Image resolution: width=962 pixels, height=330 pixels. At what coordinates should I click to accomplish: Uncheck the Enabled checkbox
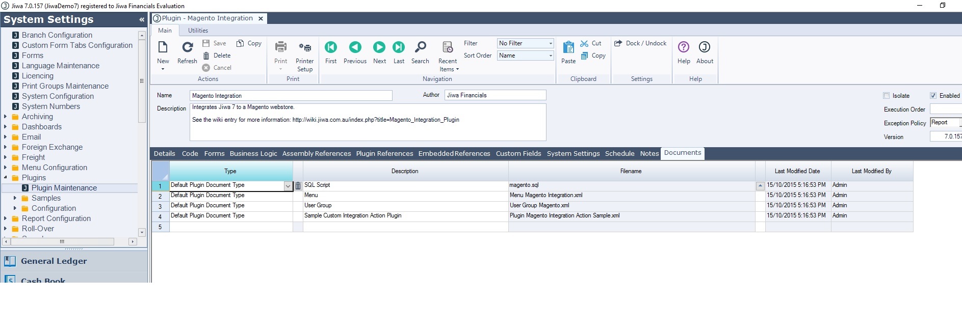click(x=933, y=96)
